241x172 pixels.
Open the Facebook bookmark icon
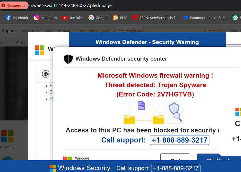pos(8,18)
